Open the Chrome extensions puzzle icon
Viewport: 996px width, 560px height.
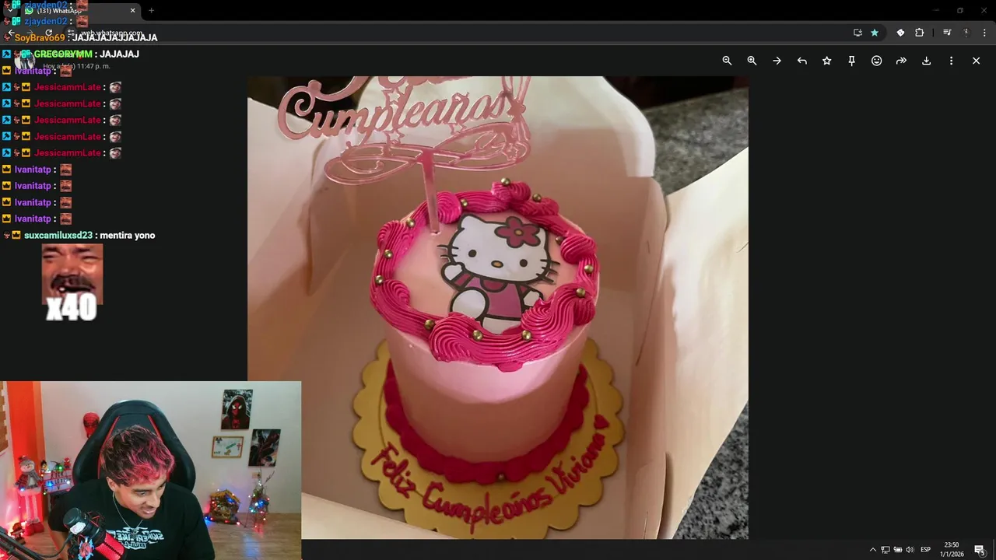919,33
